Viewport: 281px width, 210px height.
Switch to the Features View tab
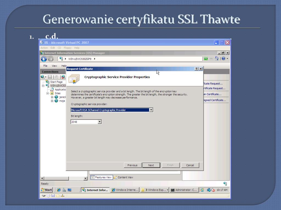102,177
